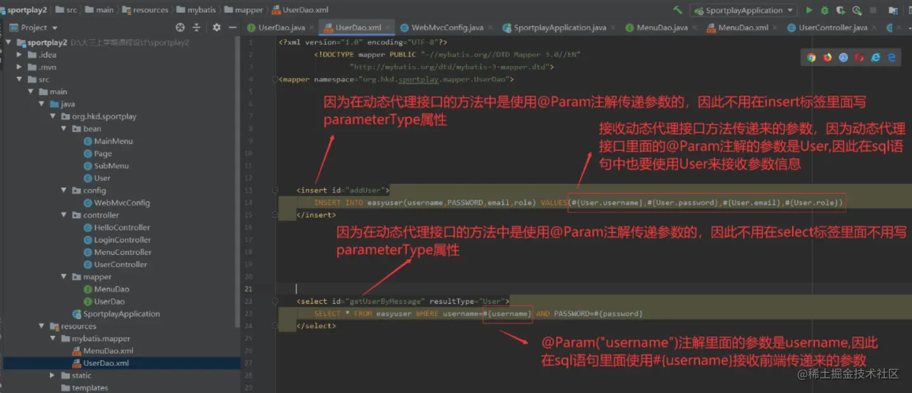
Task: Run the SportplayApplication with the green Run icon
Action: [809, 10]
